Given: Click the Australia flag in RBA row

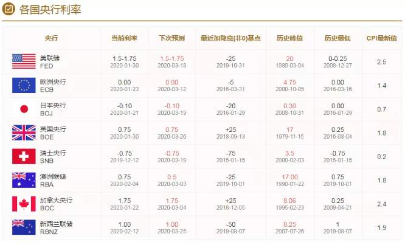Looking at the screenshot, I should click(24, 180).
